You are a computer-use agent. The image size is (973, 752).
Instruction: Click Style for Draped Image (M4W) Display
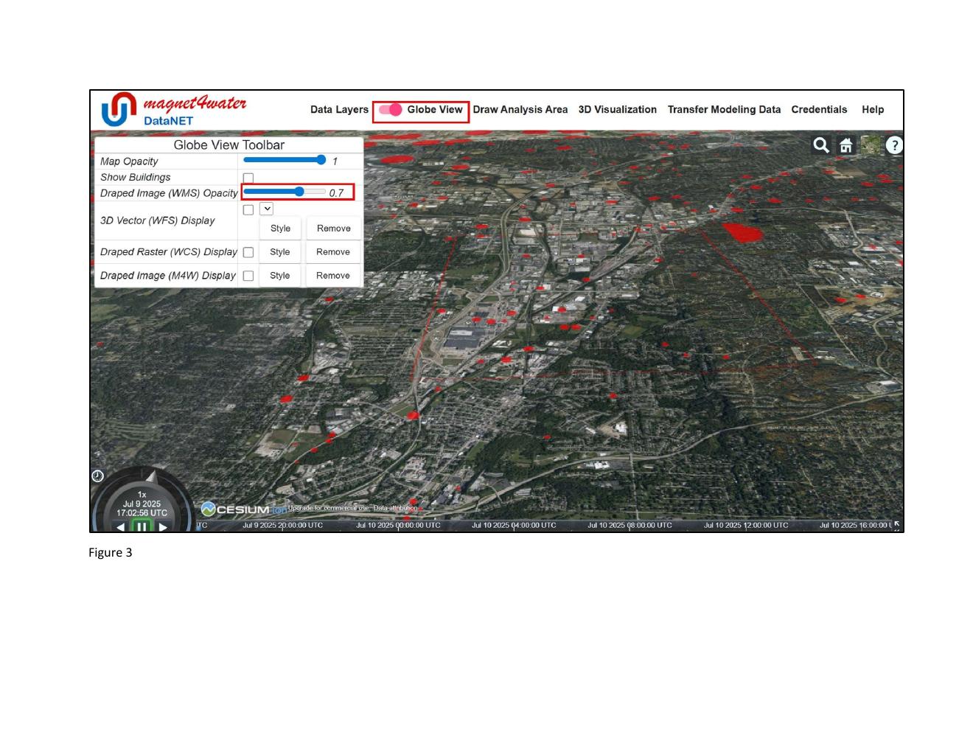pyautogui.click(x=280, y=276)
